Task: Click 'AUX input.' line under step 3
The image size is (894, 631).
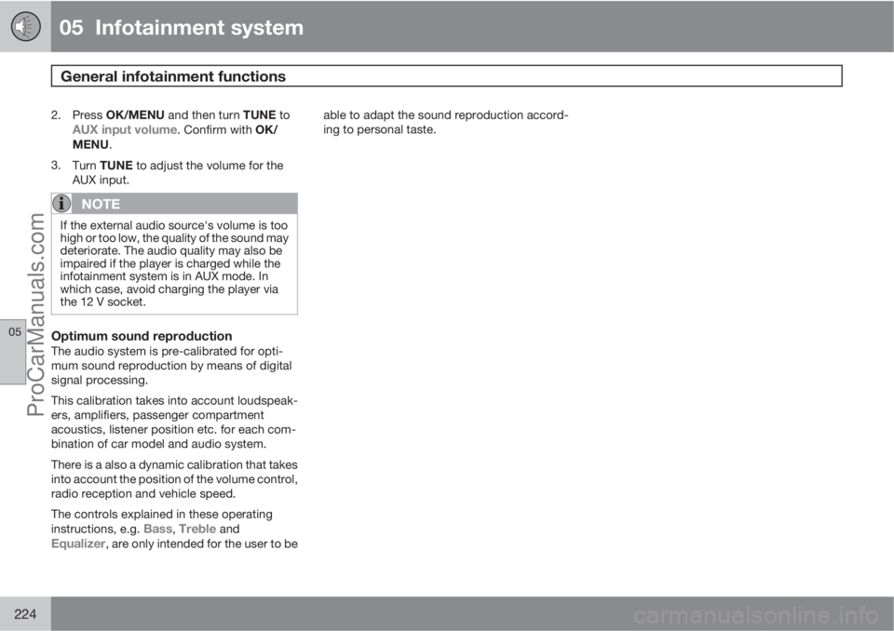Action: (101, 181)
